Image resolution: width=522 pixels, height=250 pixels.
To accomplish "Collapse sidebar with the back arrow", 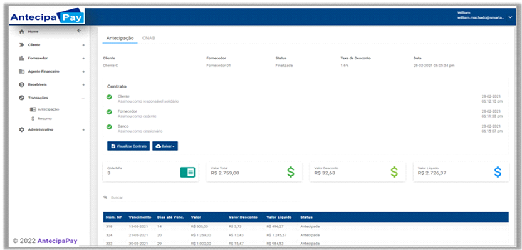I will [x=79, y=31].
